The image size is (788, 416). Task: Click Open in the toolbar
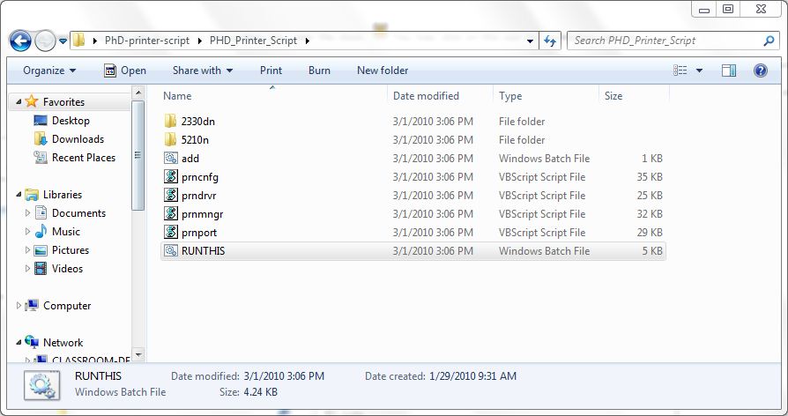[x=125, y=71]
